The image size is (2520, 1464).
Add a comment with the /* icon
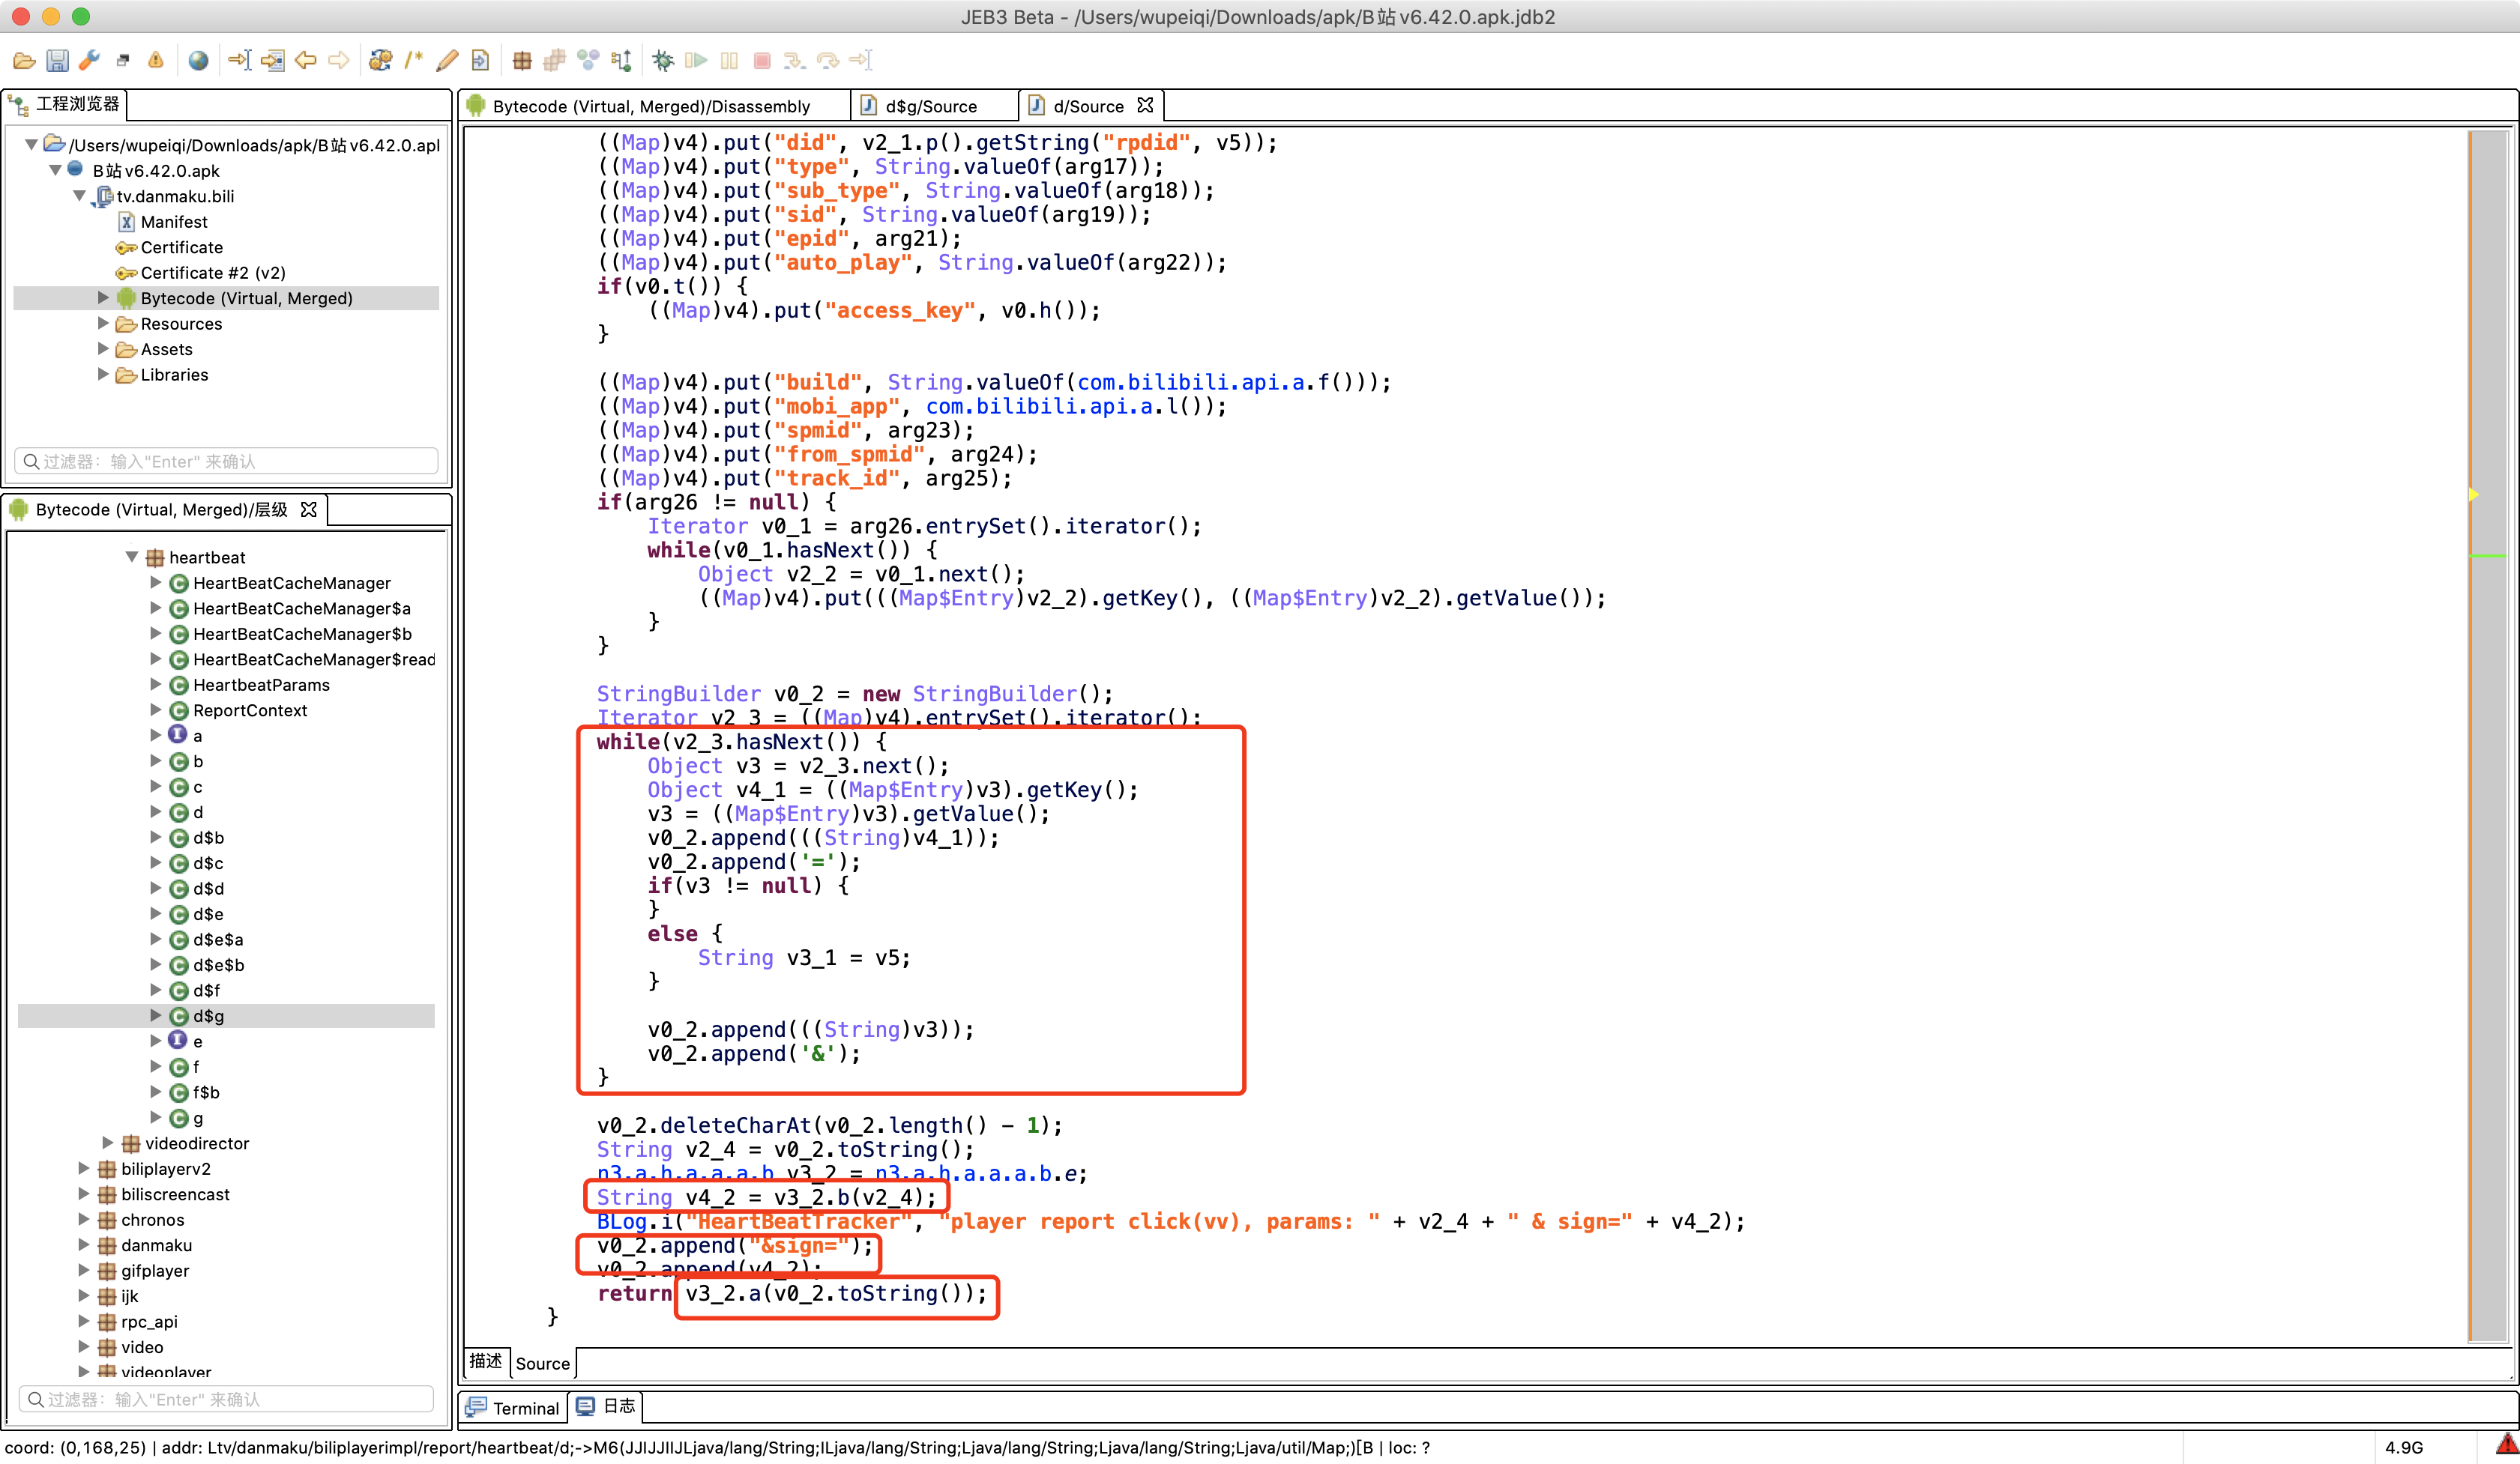[413, 61]
